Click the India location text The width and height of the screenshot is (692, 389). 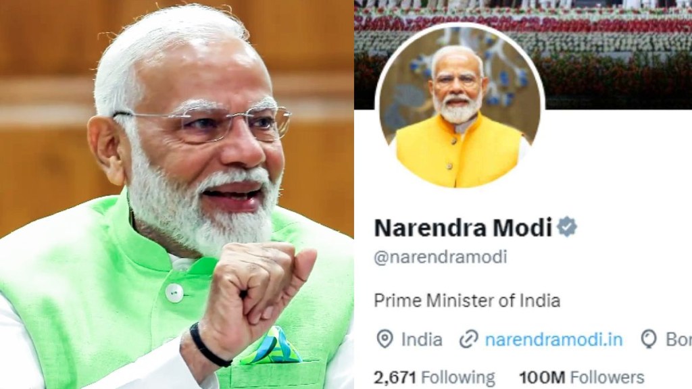422,340
